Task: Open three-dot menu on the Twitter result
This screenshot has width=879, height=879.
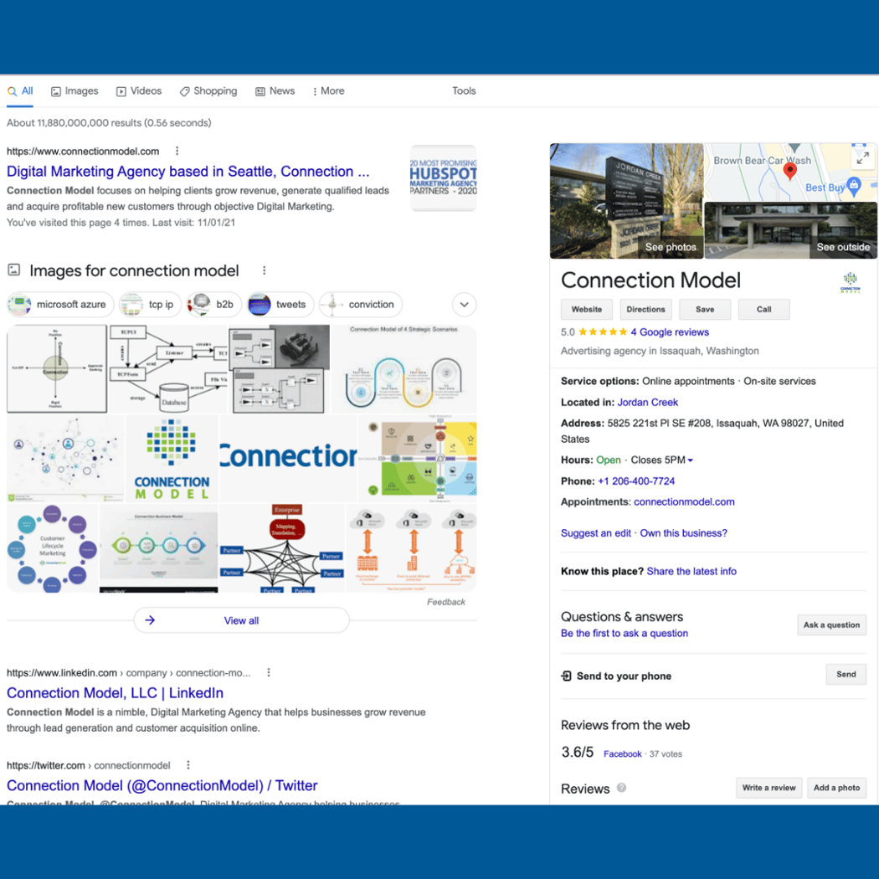Action: 188,765
